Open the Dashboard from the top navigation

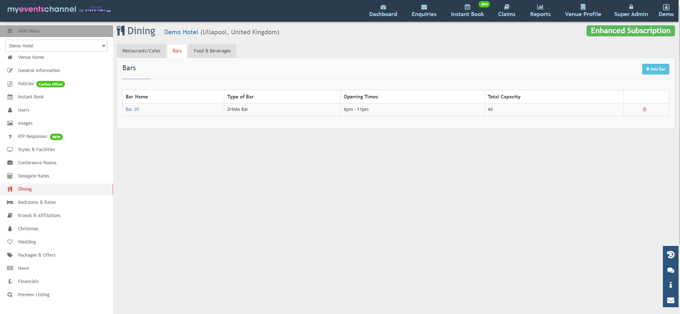point(383,11)
